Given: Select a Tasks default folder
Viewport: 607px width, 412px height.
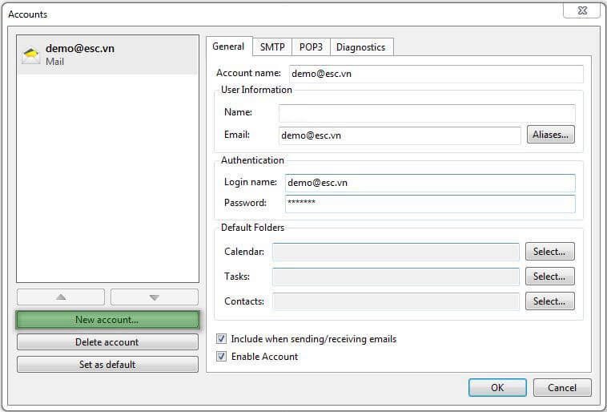Looking at the screenshot, I should tap(549, 277).
